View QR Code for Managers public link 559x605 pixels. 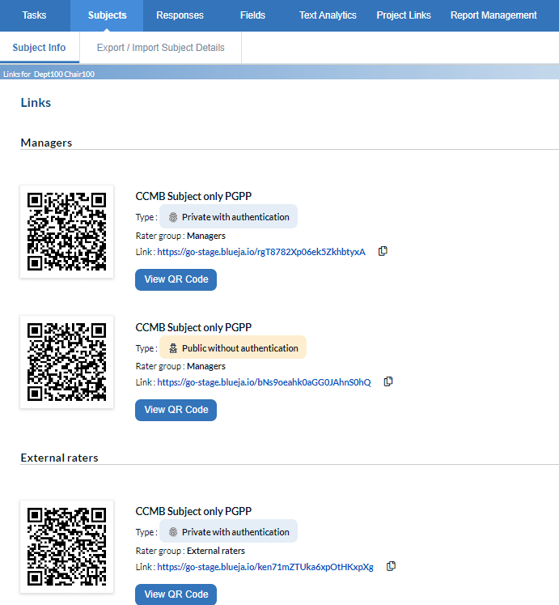(x=176, y=410)
